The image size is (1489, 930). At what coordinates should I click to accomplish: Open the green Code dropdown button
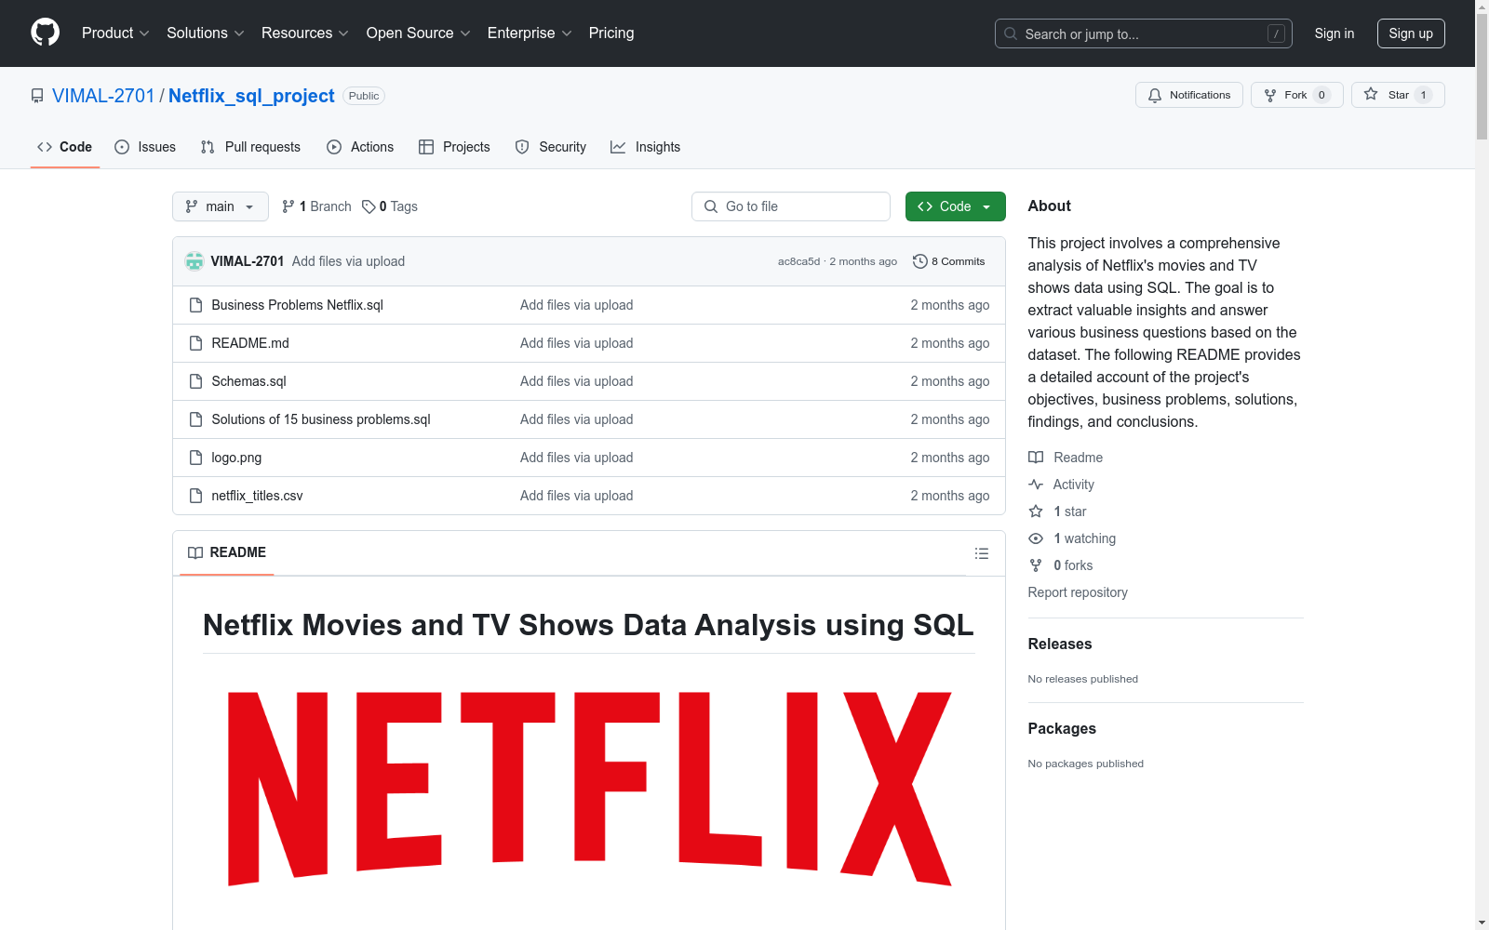click(x=956, y=206)
